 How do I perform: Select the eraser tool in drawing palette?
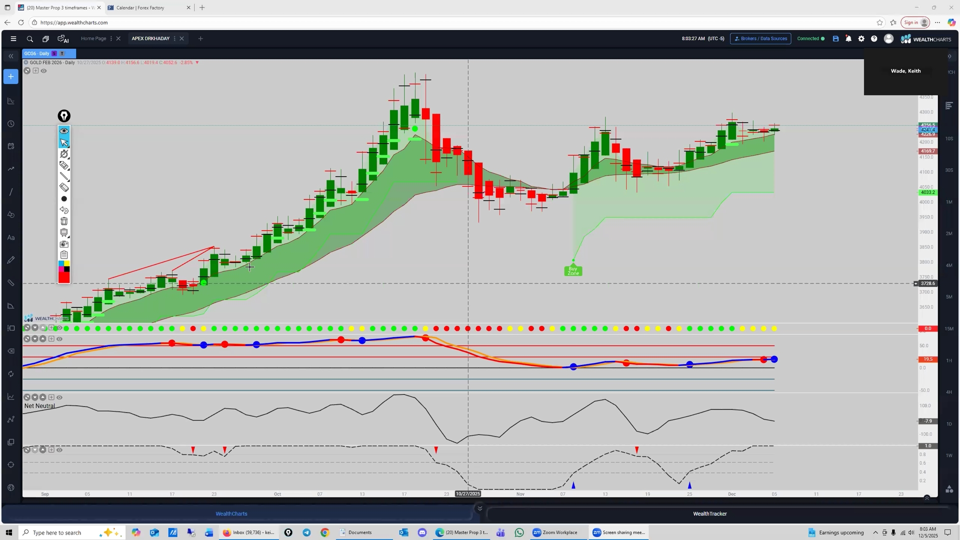[64, 187]
